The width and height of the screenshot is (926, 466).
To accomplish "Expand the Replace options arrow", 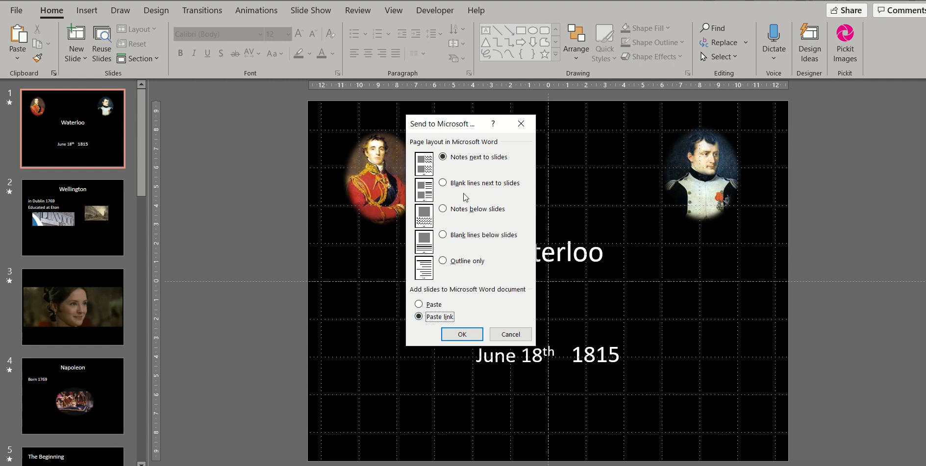I will coord(746,42).
